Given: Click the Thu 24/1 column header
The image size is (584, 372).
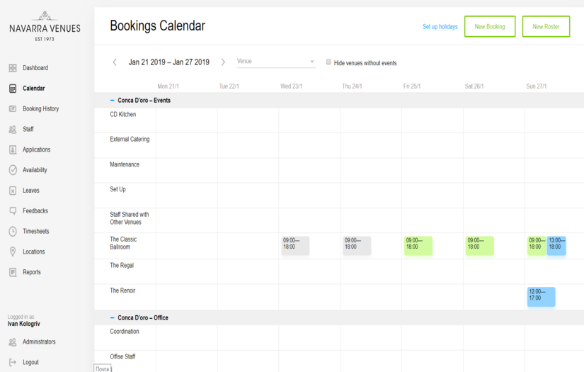Looking at the screenshot, I should 352,86.
